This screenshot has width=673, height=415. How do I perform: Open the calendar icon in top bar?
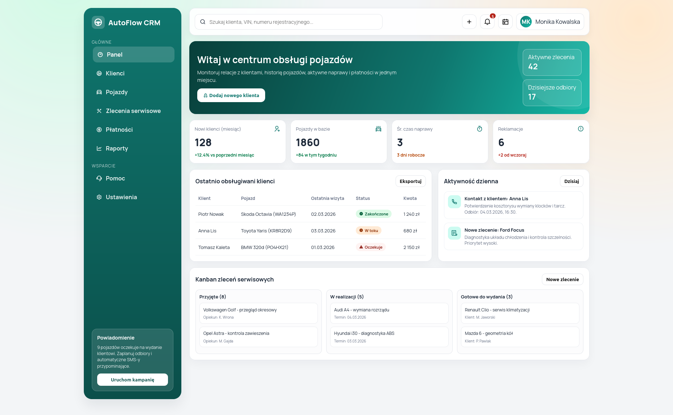(505, 22)
